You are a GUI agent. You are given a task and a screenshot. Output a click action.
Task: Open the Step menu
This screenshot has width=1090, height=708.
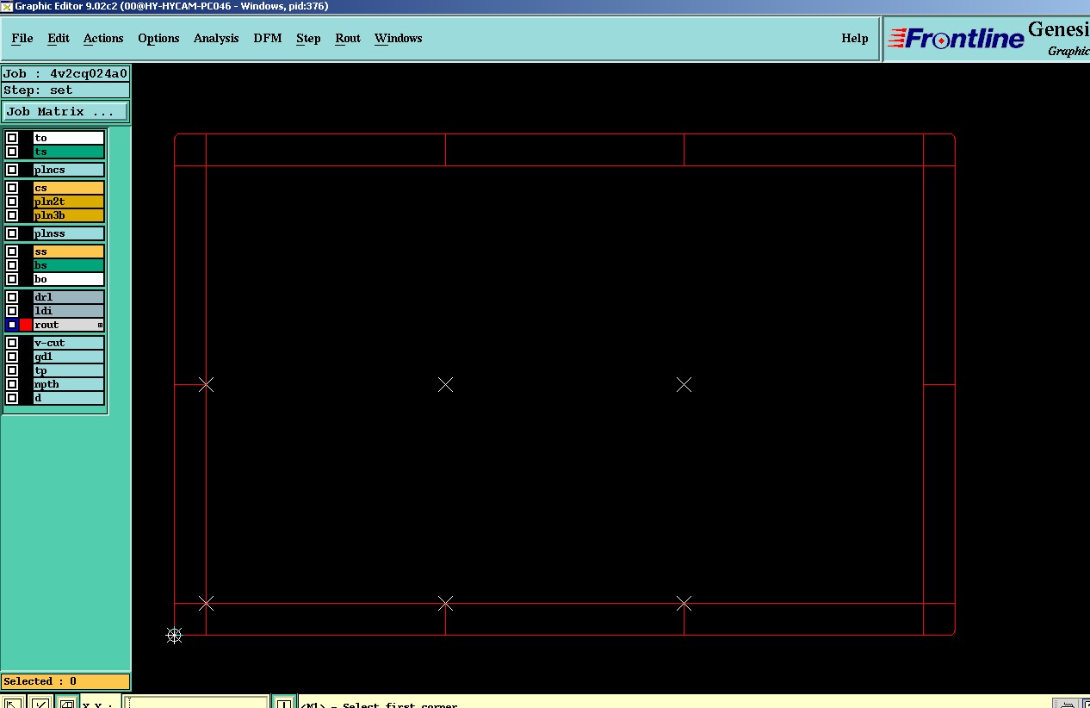[x=308, y=38]
